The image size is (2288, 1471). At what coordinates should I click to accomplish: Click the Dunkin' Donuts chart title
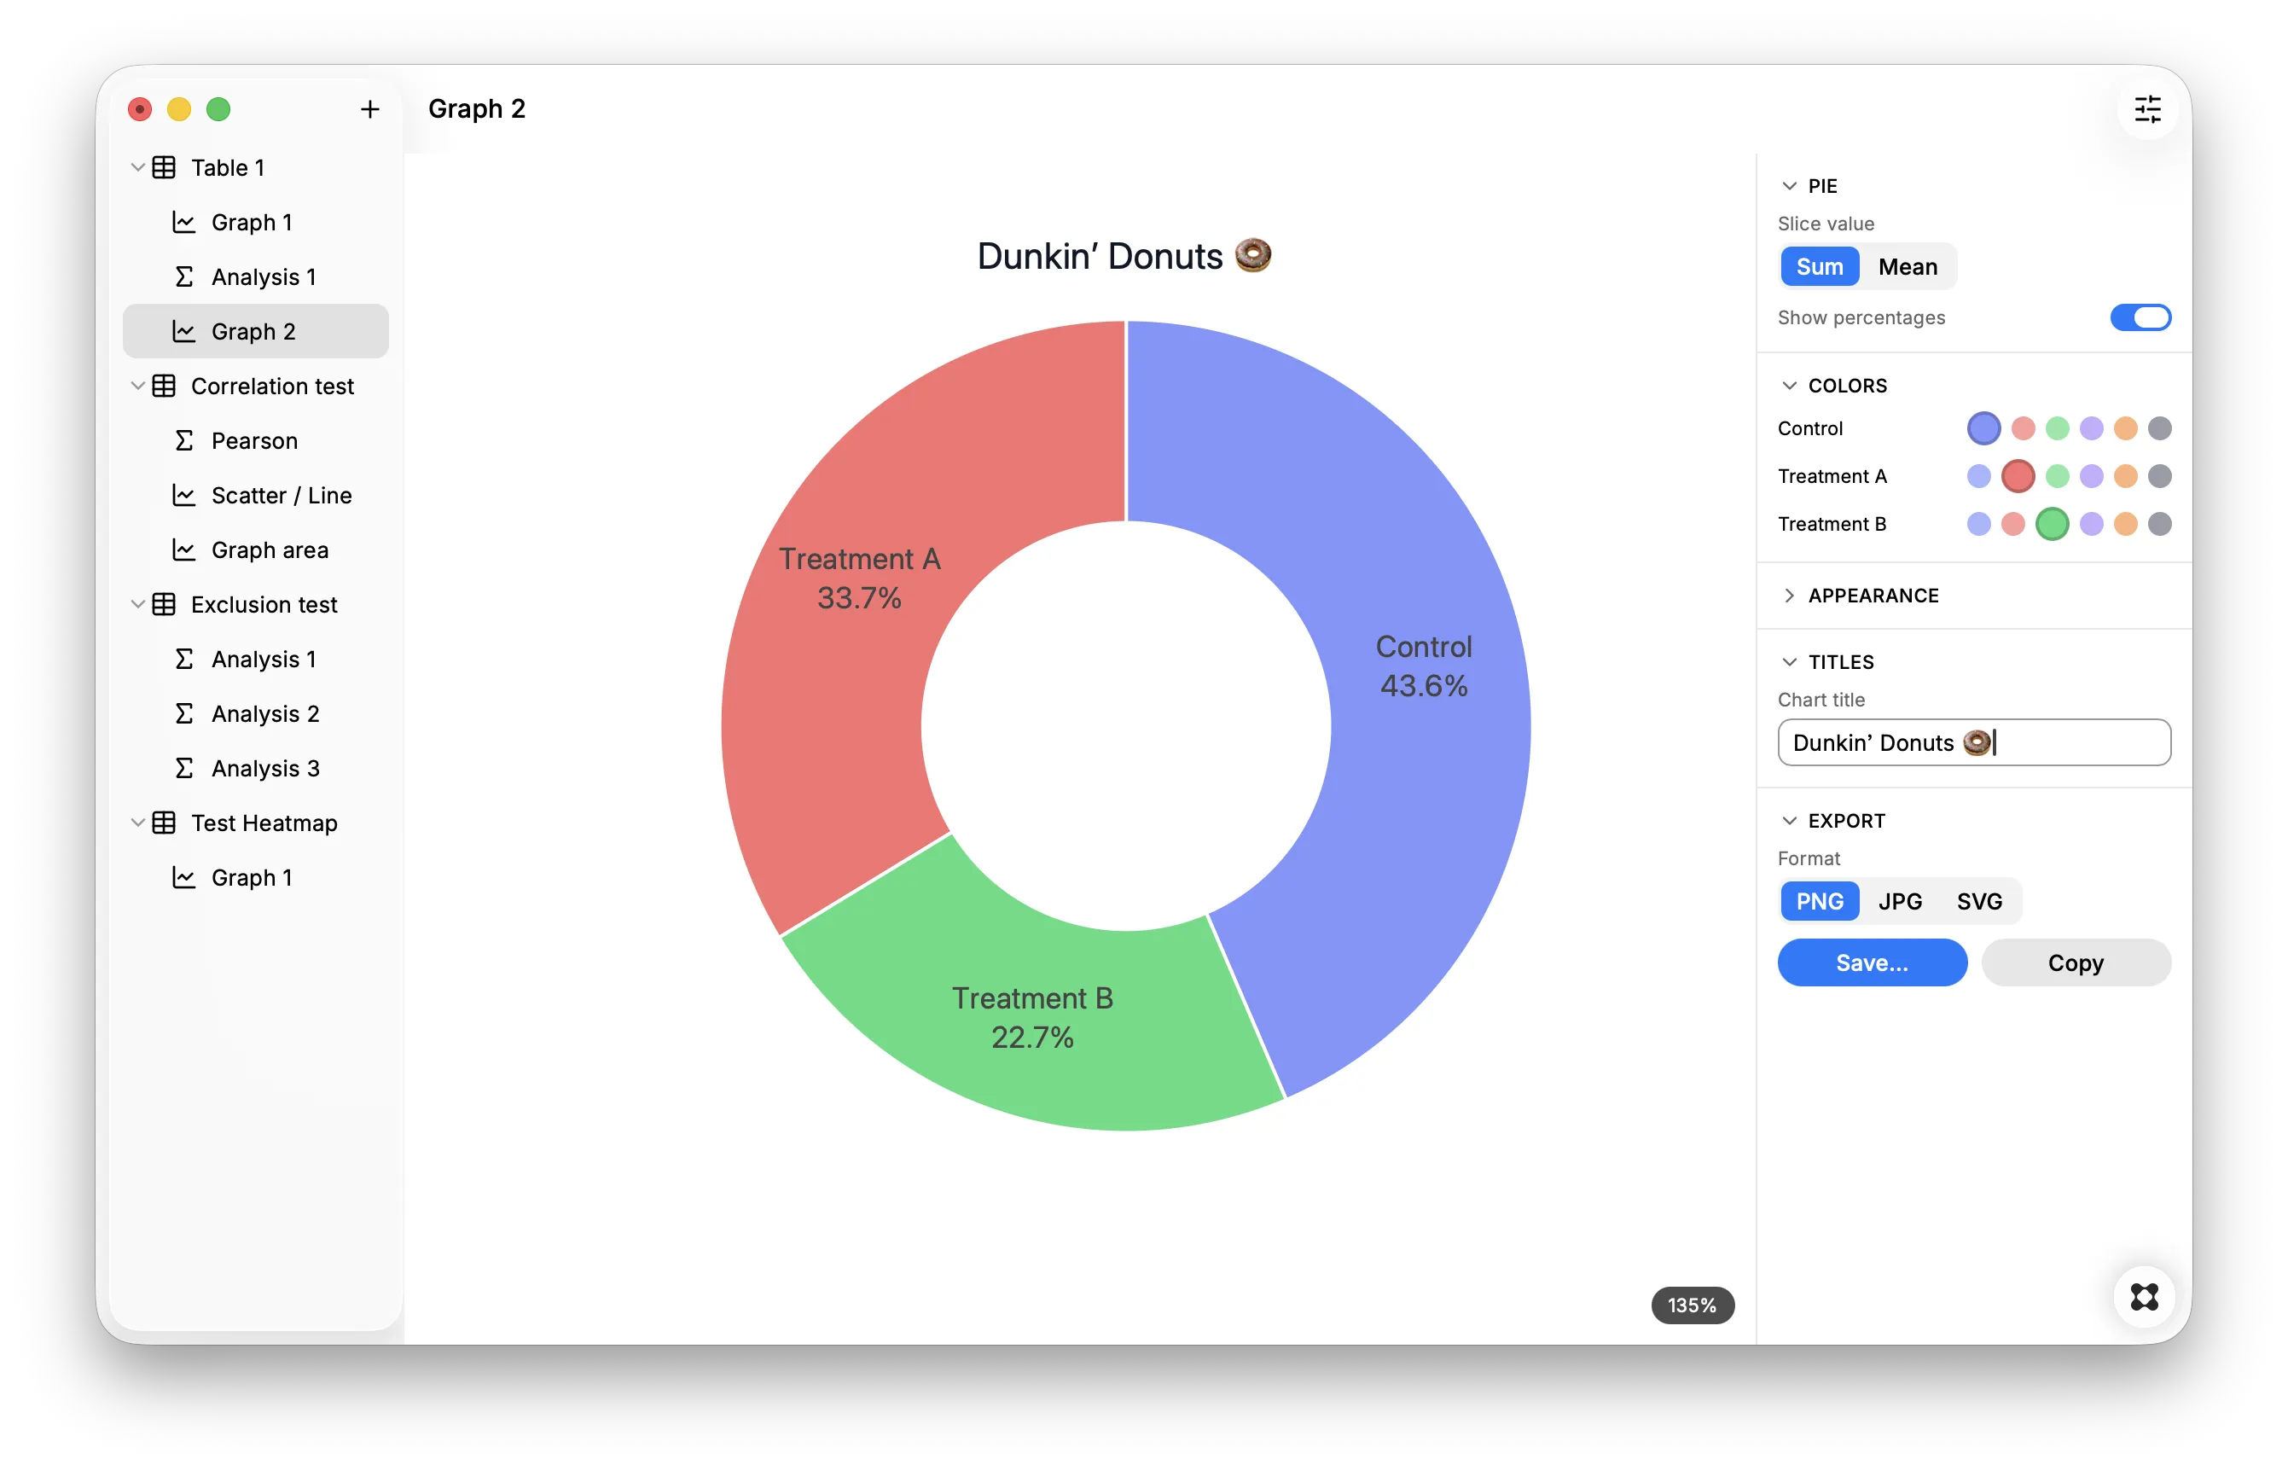(1124, 256)
